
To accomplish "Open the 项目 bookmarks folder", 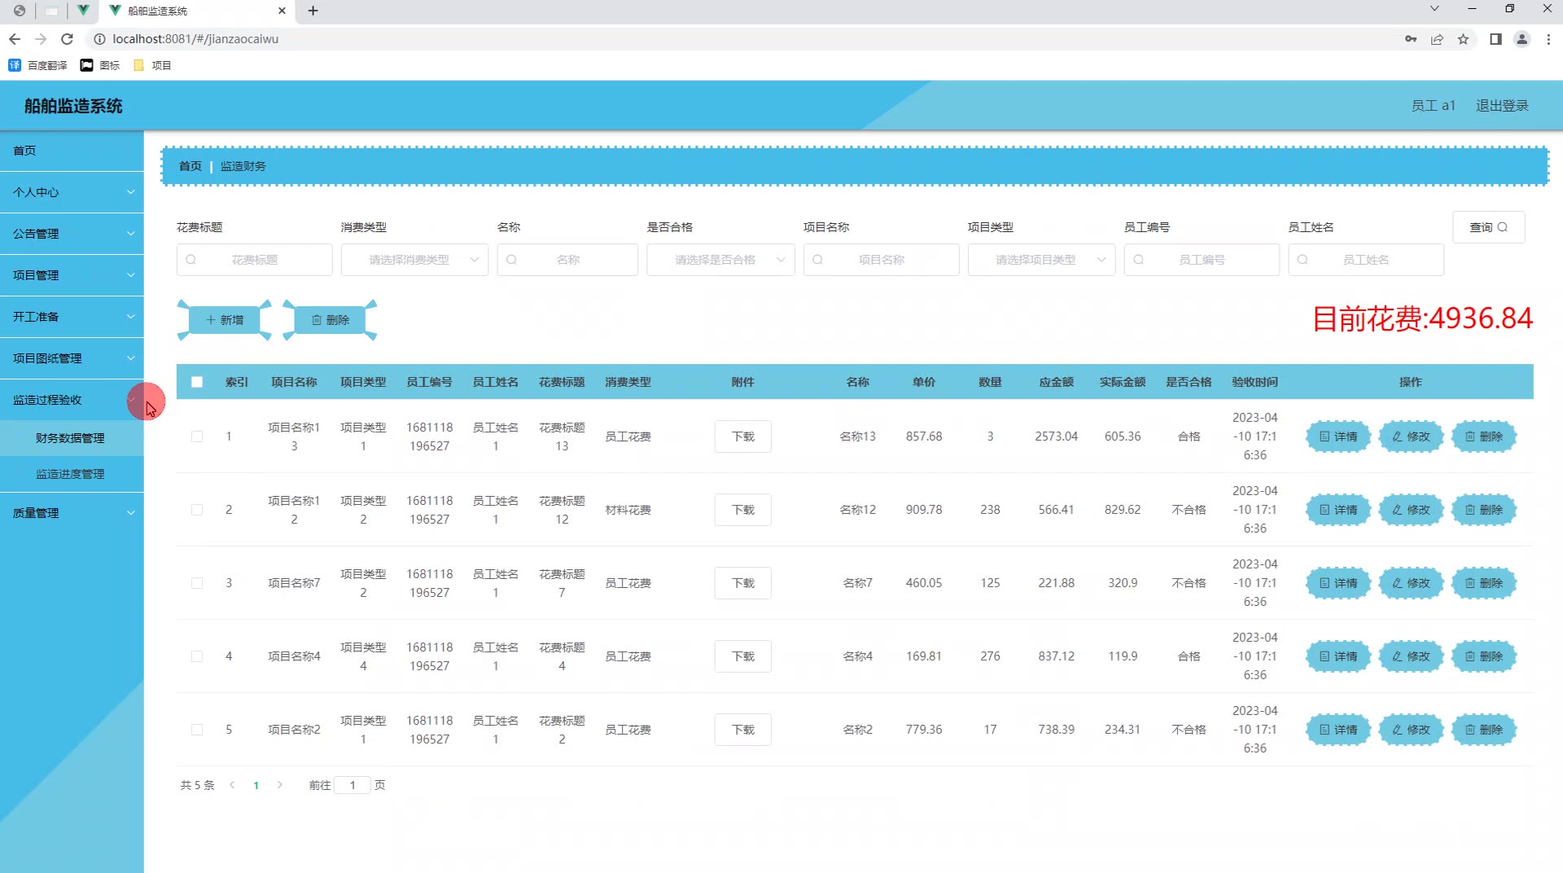I will point(152,65).
